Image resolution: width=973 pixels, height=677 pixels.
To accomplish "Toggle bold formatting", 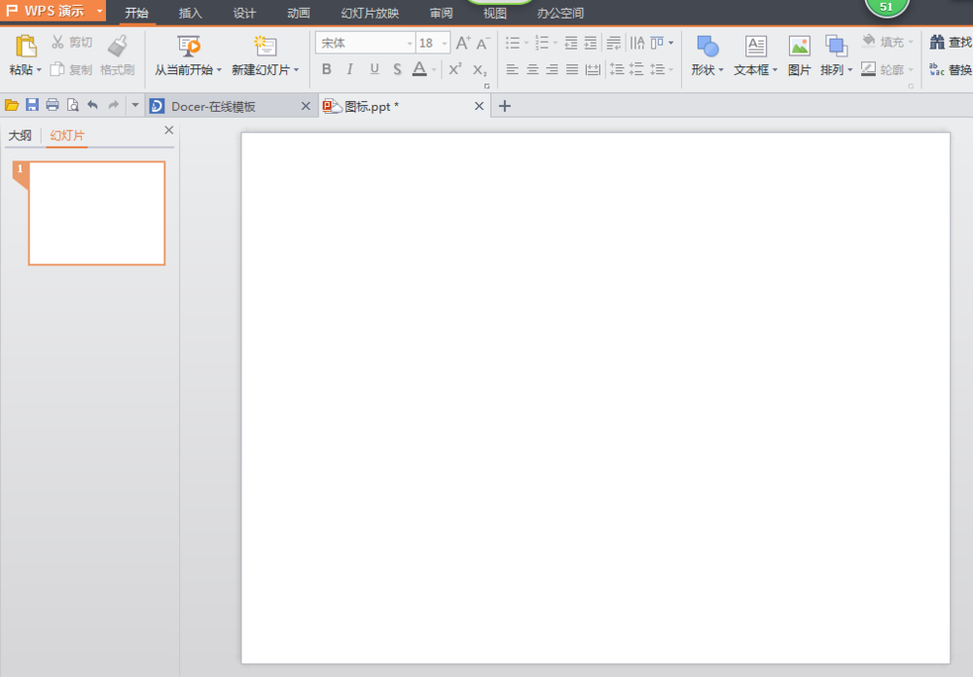I will click(x=326, y=69).
